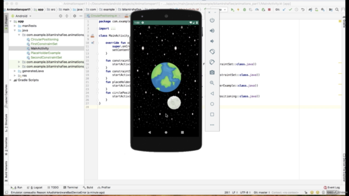Open the Git: master branch selector
Image resolution: width=349 pixels, height=196 pixels.
tap(262, 192)
